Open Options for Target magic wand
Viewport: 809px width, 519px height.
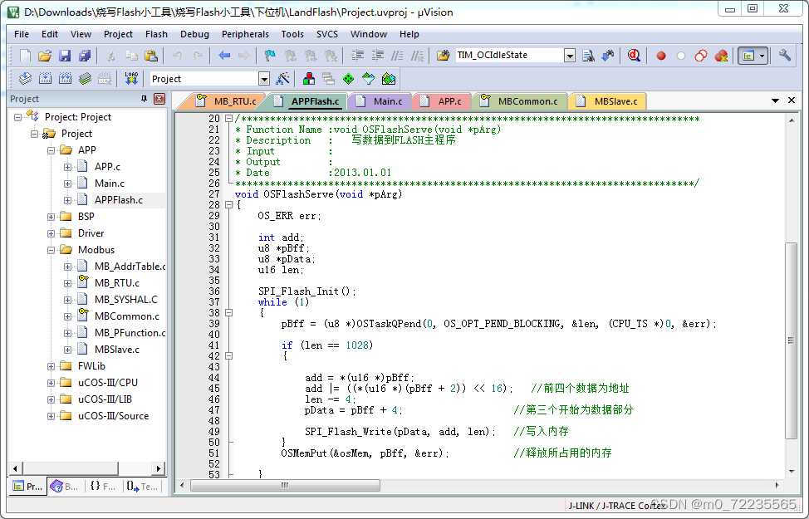click(282, 78)
